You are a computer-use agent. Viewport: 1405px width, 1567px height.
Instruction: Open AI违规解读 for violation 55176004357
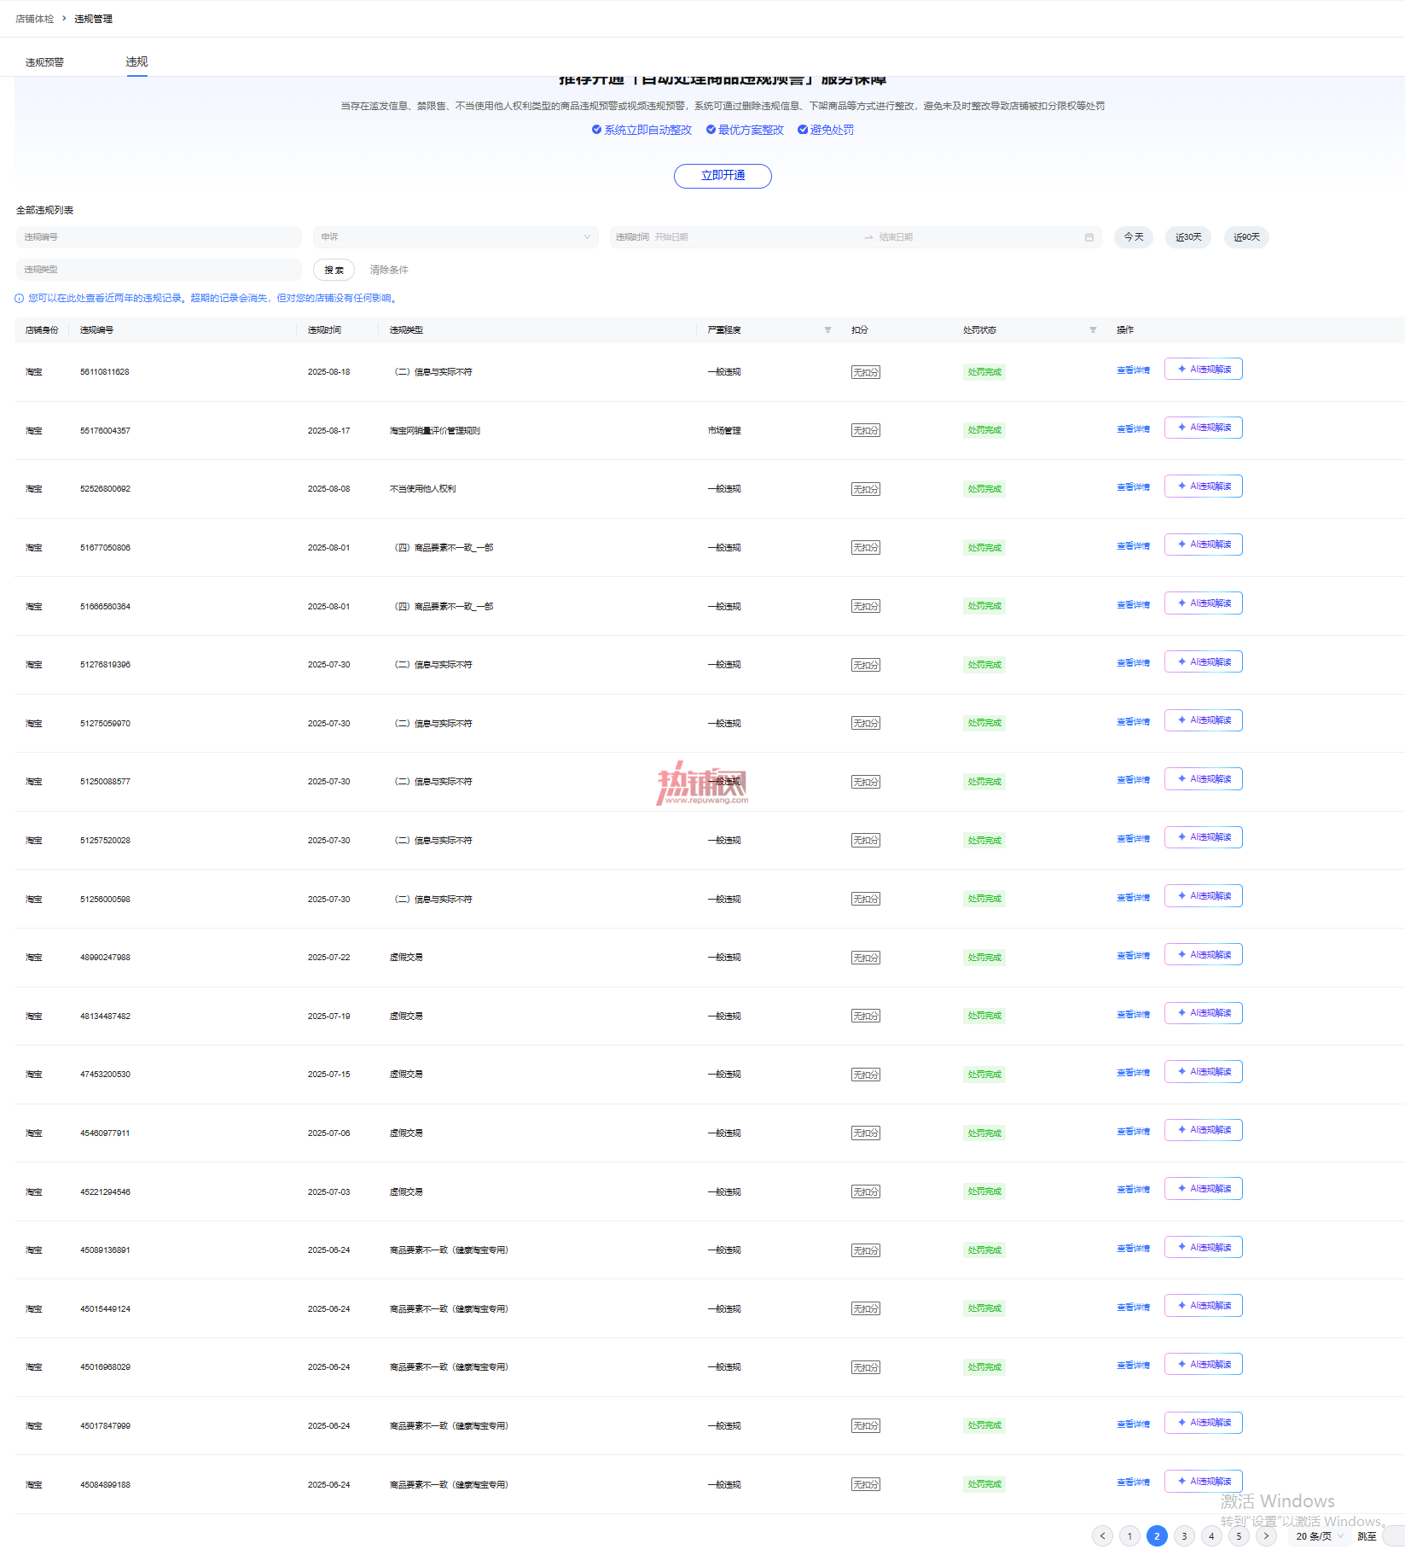[1203, 428]
